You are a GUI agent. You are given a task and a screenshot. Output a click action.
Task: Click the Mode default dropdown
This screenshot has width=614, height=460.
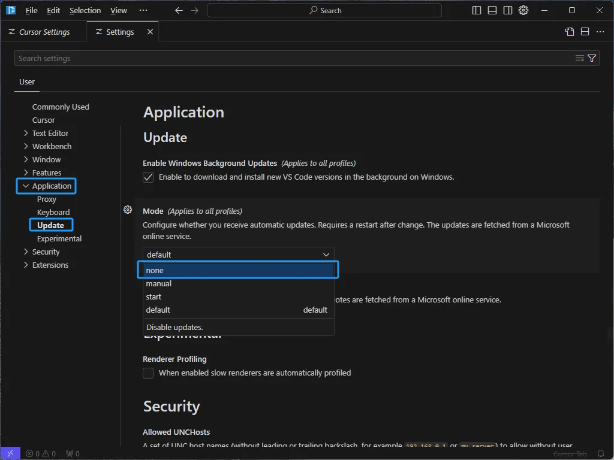(239, 255)
